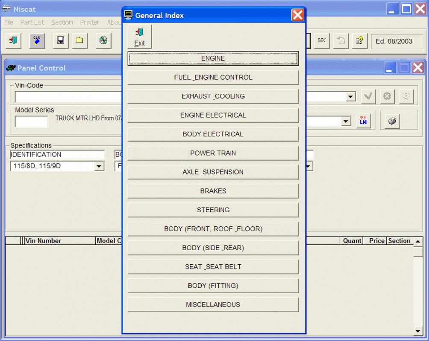
Task: Click the exit door icon in Niscat toolbar
Action: (13, 41)
